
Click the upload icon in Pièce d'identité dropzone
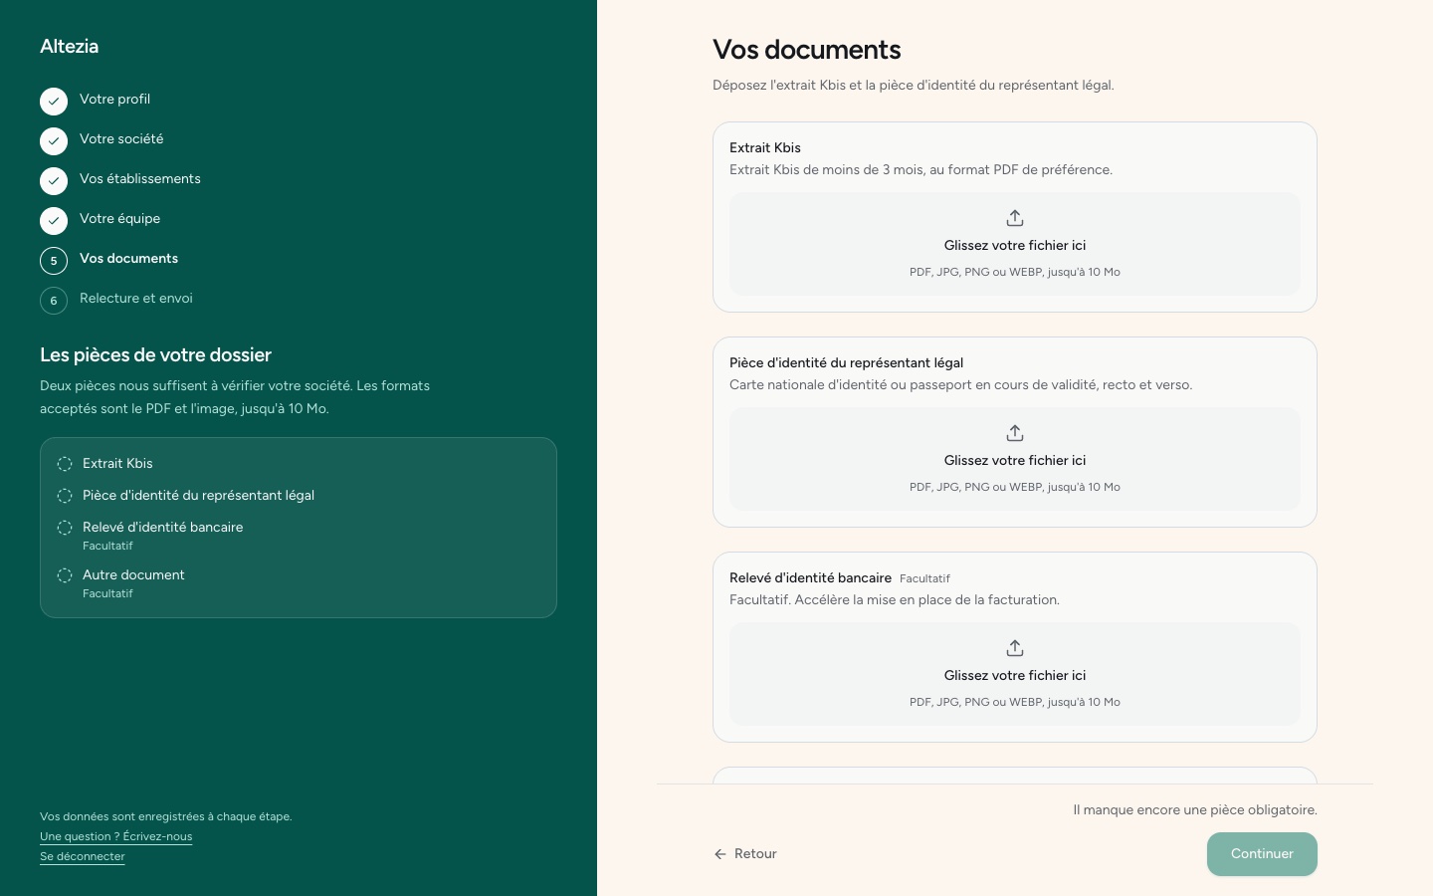click(x=1015, y=433)
